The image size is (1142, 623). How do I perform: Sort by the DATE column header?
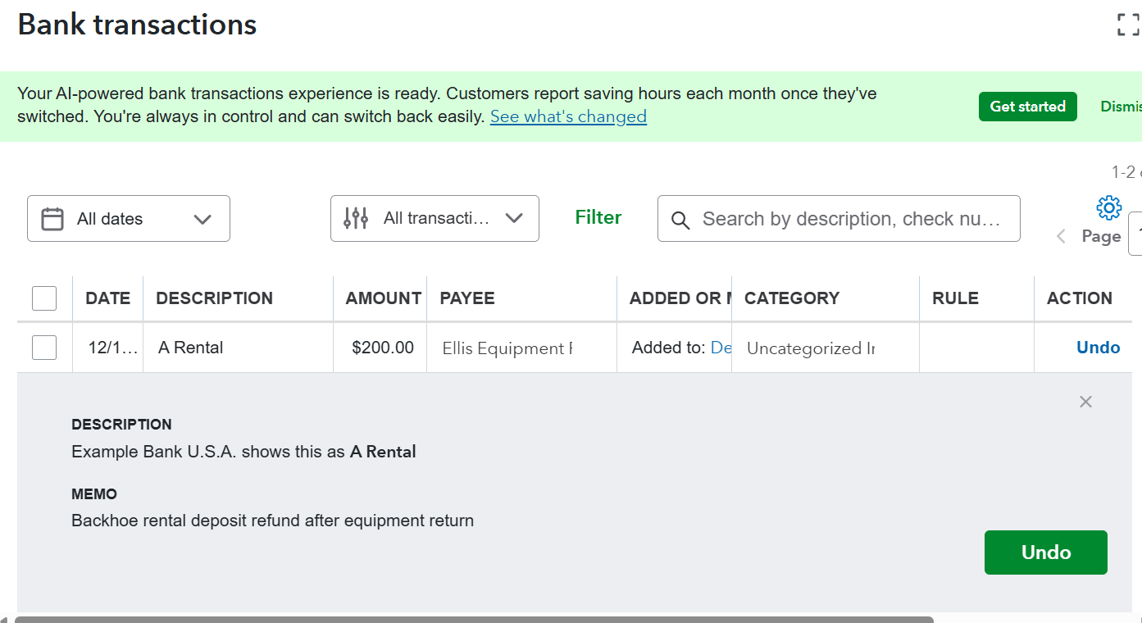[x=107, y=298]
